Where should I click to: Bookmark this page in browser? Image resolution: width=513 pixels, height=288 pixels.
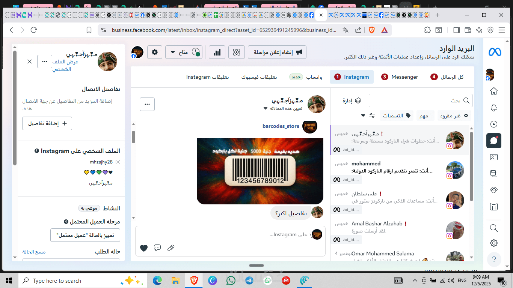point(89,30)
